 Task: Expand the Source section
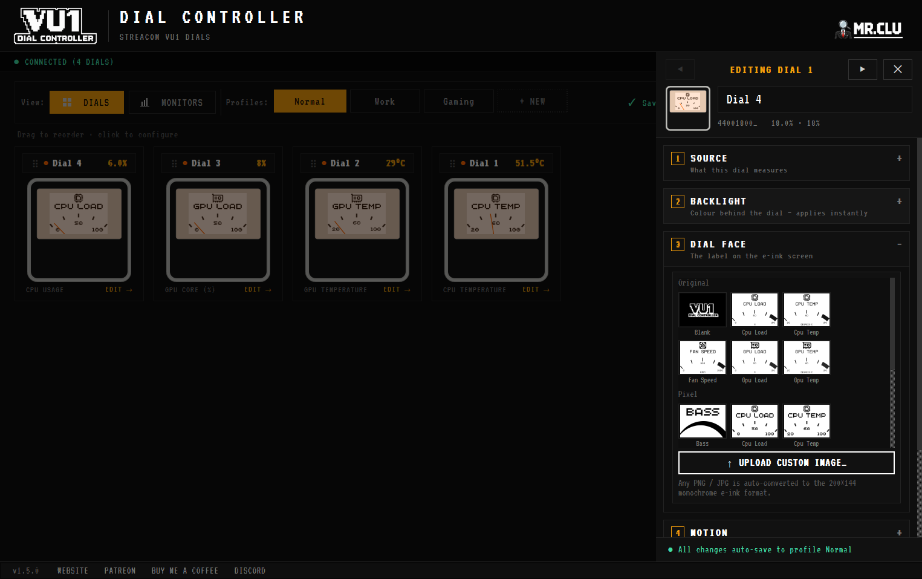787,163
